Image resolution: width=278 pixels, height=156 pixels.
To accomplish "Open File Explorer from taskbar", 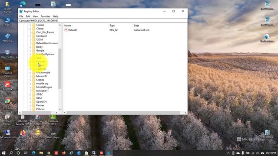I will point(41,153).
